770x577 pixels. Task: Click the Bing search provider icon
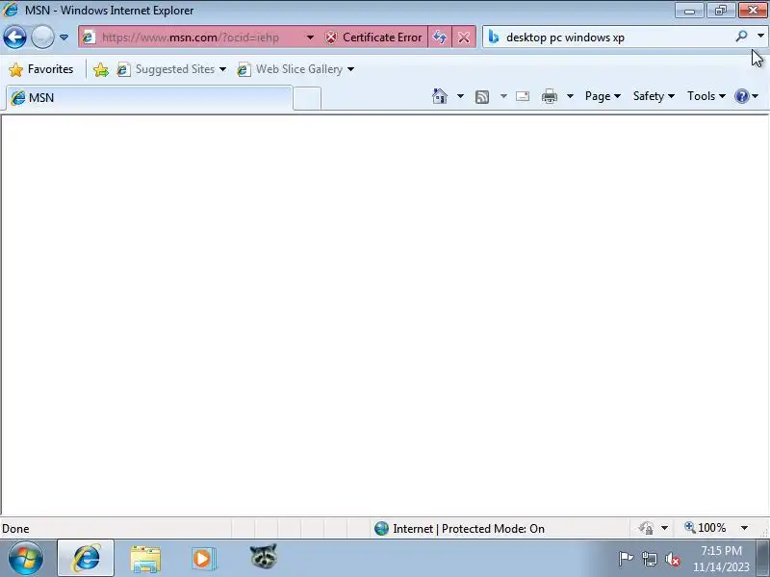494,38
